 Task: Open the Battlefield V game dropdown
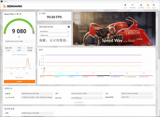point(54,31)
